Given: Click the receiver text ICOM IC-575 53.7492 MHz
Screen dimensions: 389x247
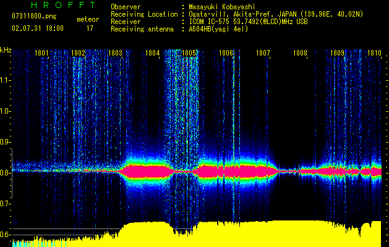Looking at the screenshot, I should tap(248, 22).
